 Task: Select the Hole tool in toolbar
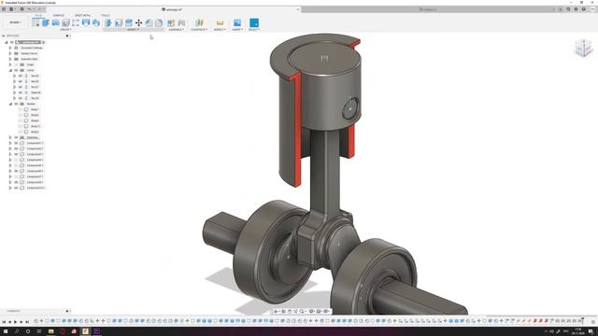tap(65, 22)
